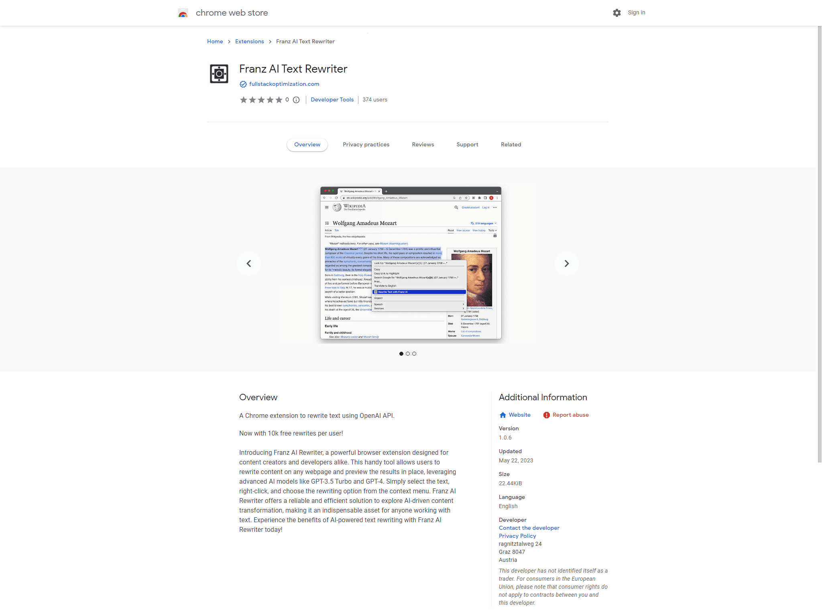The image size is (822, 616).
Task: Click the Chrome Web Store rainbow logo
Action: 183,13
